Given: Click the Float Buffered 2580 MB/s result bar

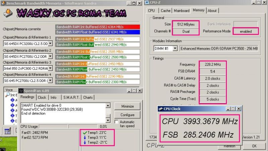Looking at the screenshot, I should click(97, 57).
